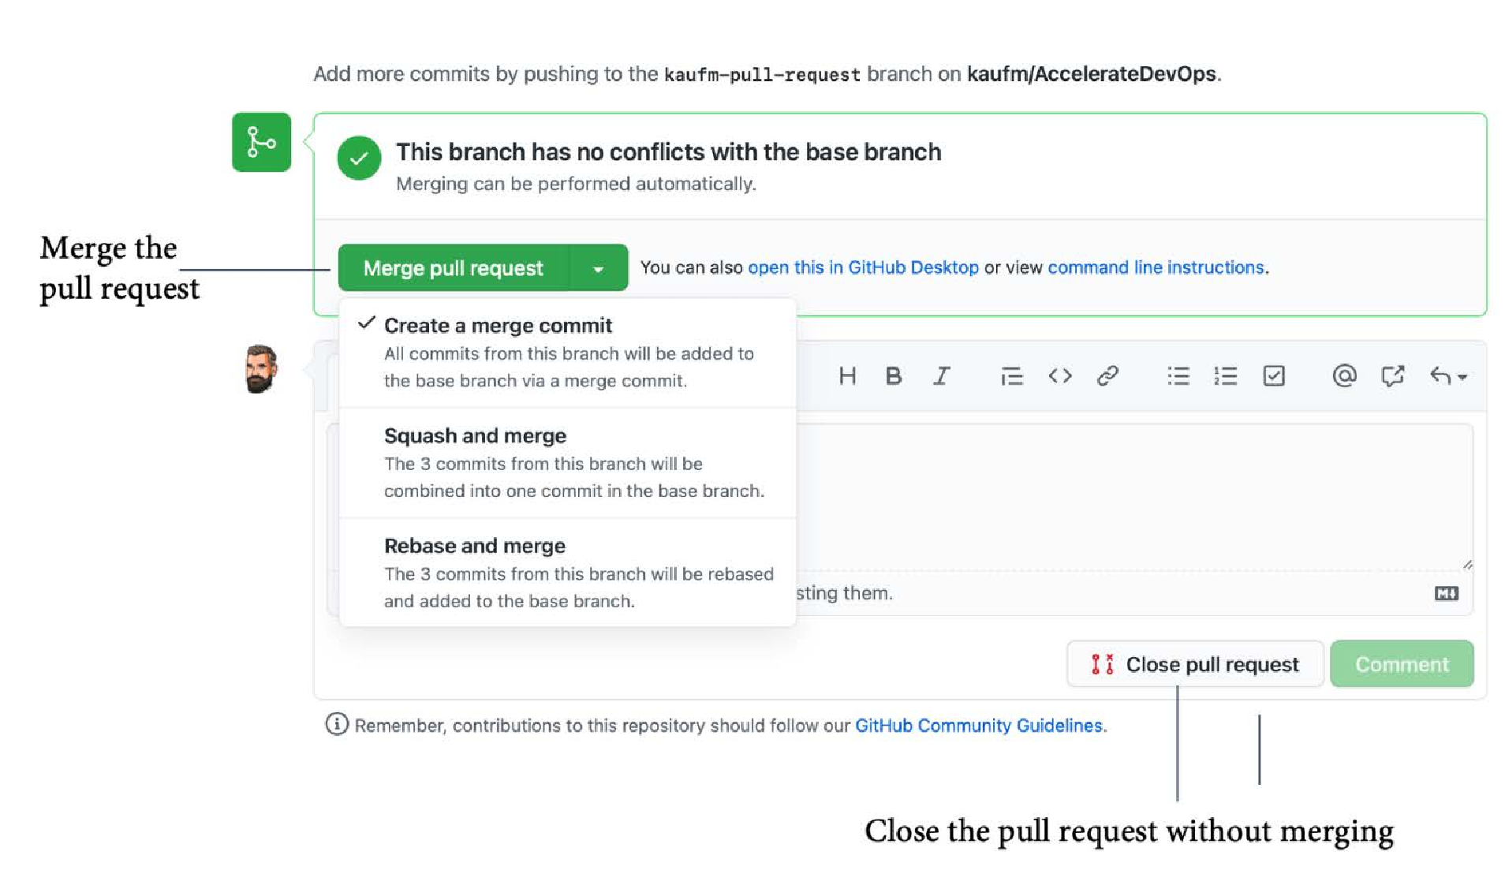The width and height of the screenshot is (1505, 870).
Task: Reference an issue or pull request icon
Action: tap(1392, 376)
